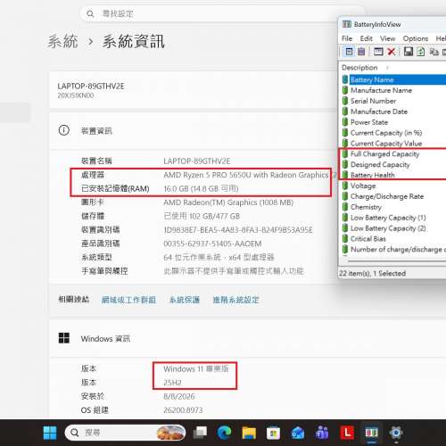Image resolution: width=446 pixels, height=446 pixels.
Task: Select the Low Battery Capacity (1) row
Action: (x=394, y=218)
